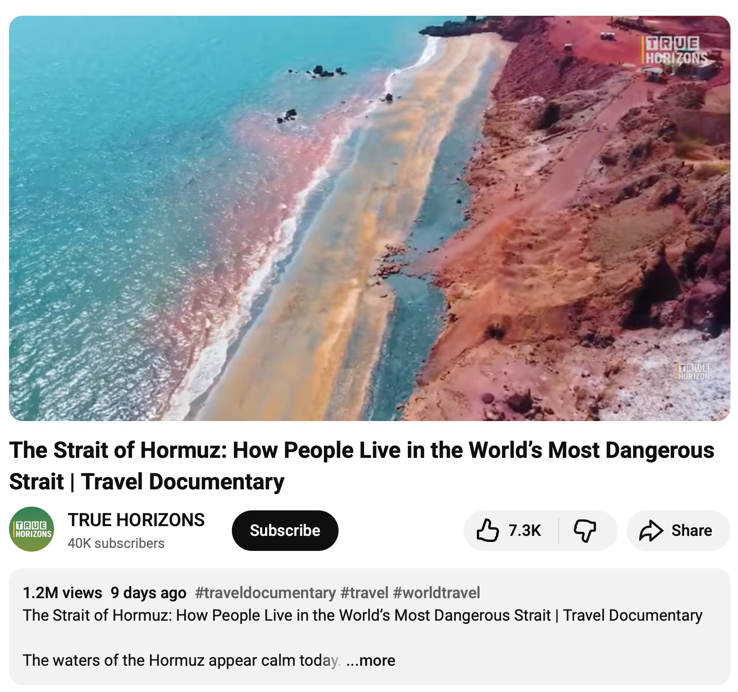
Task: Click the thumbs-down dislike icon
Action: [x=585, y=531]
